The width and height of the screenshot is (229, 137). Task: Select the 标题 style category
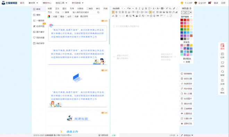[x=50, y=9]
